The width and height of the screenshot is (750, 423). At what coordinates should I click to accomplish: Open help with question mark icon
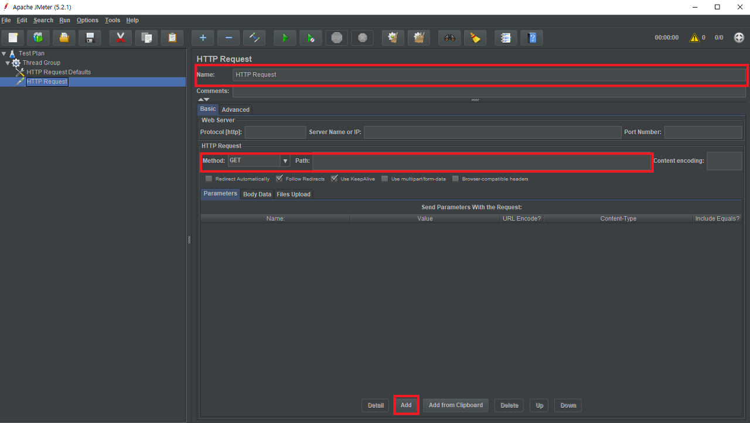532,38
